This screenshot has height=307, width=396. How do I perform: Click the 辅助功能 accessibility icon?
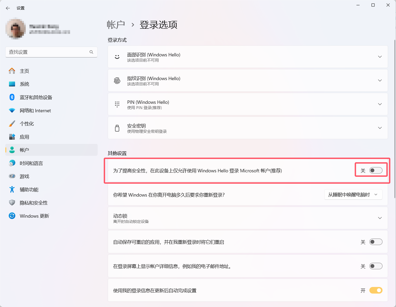tap(12, 189)
